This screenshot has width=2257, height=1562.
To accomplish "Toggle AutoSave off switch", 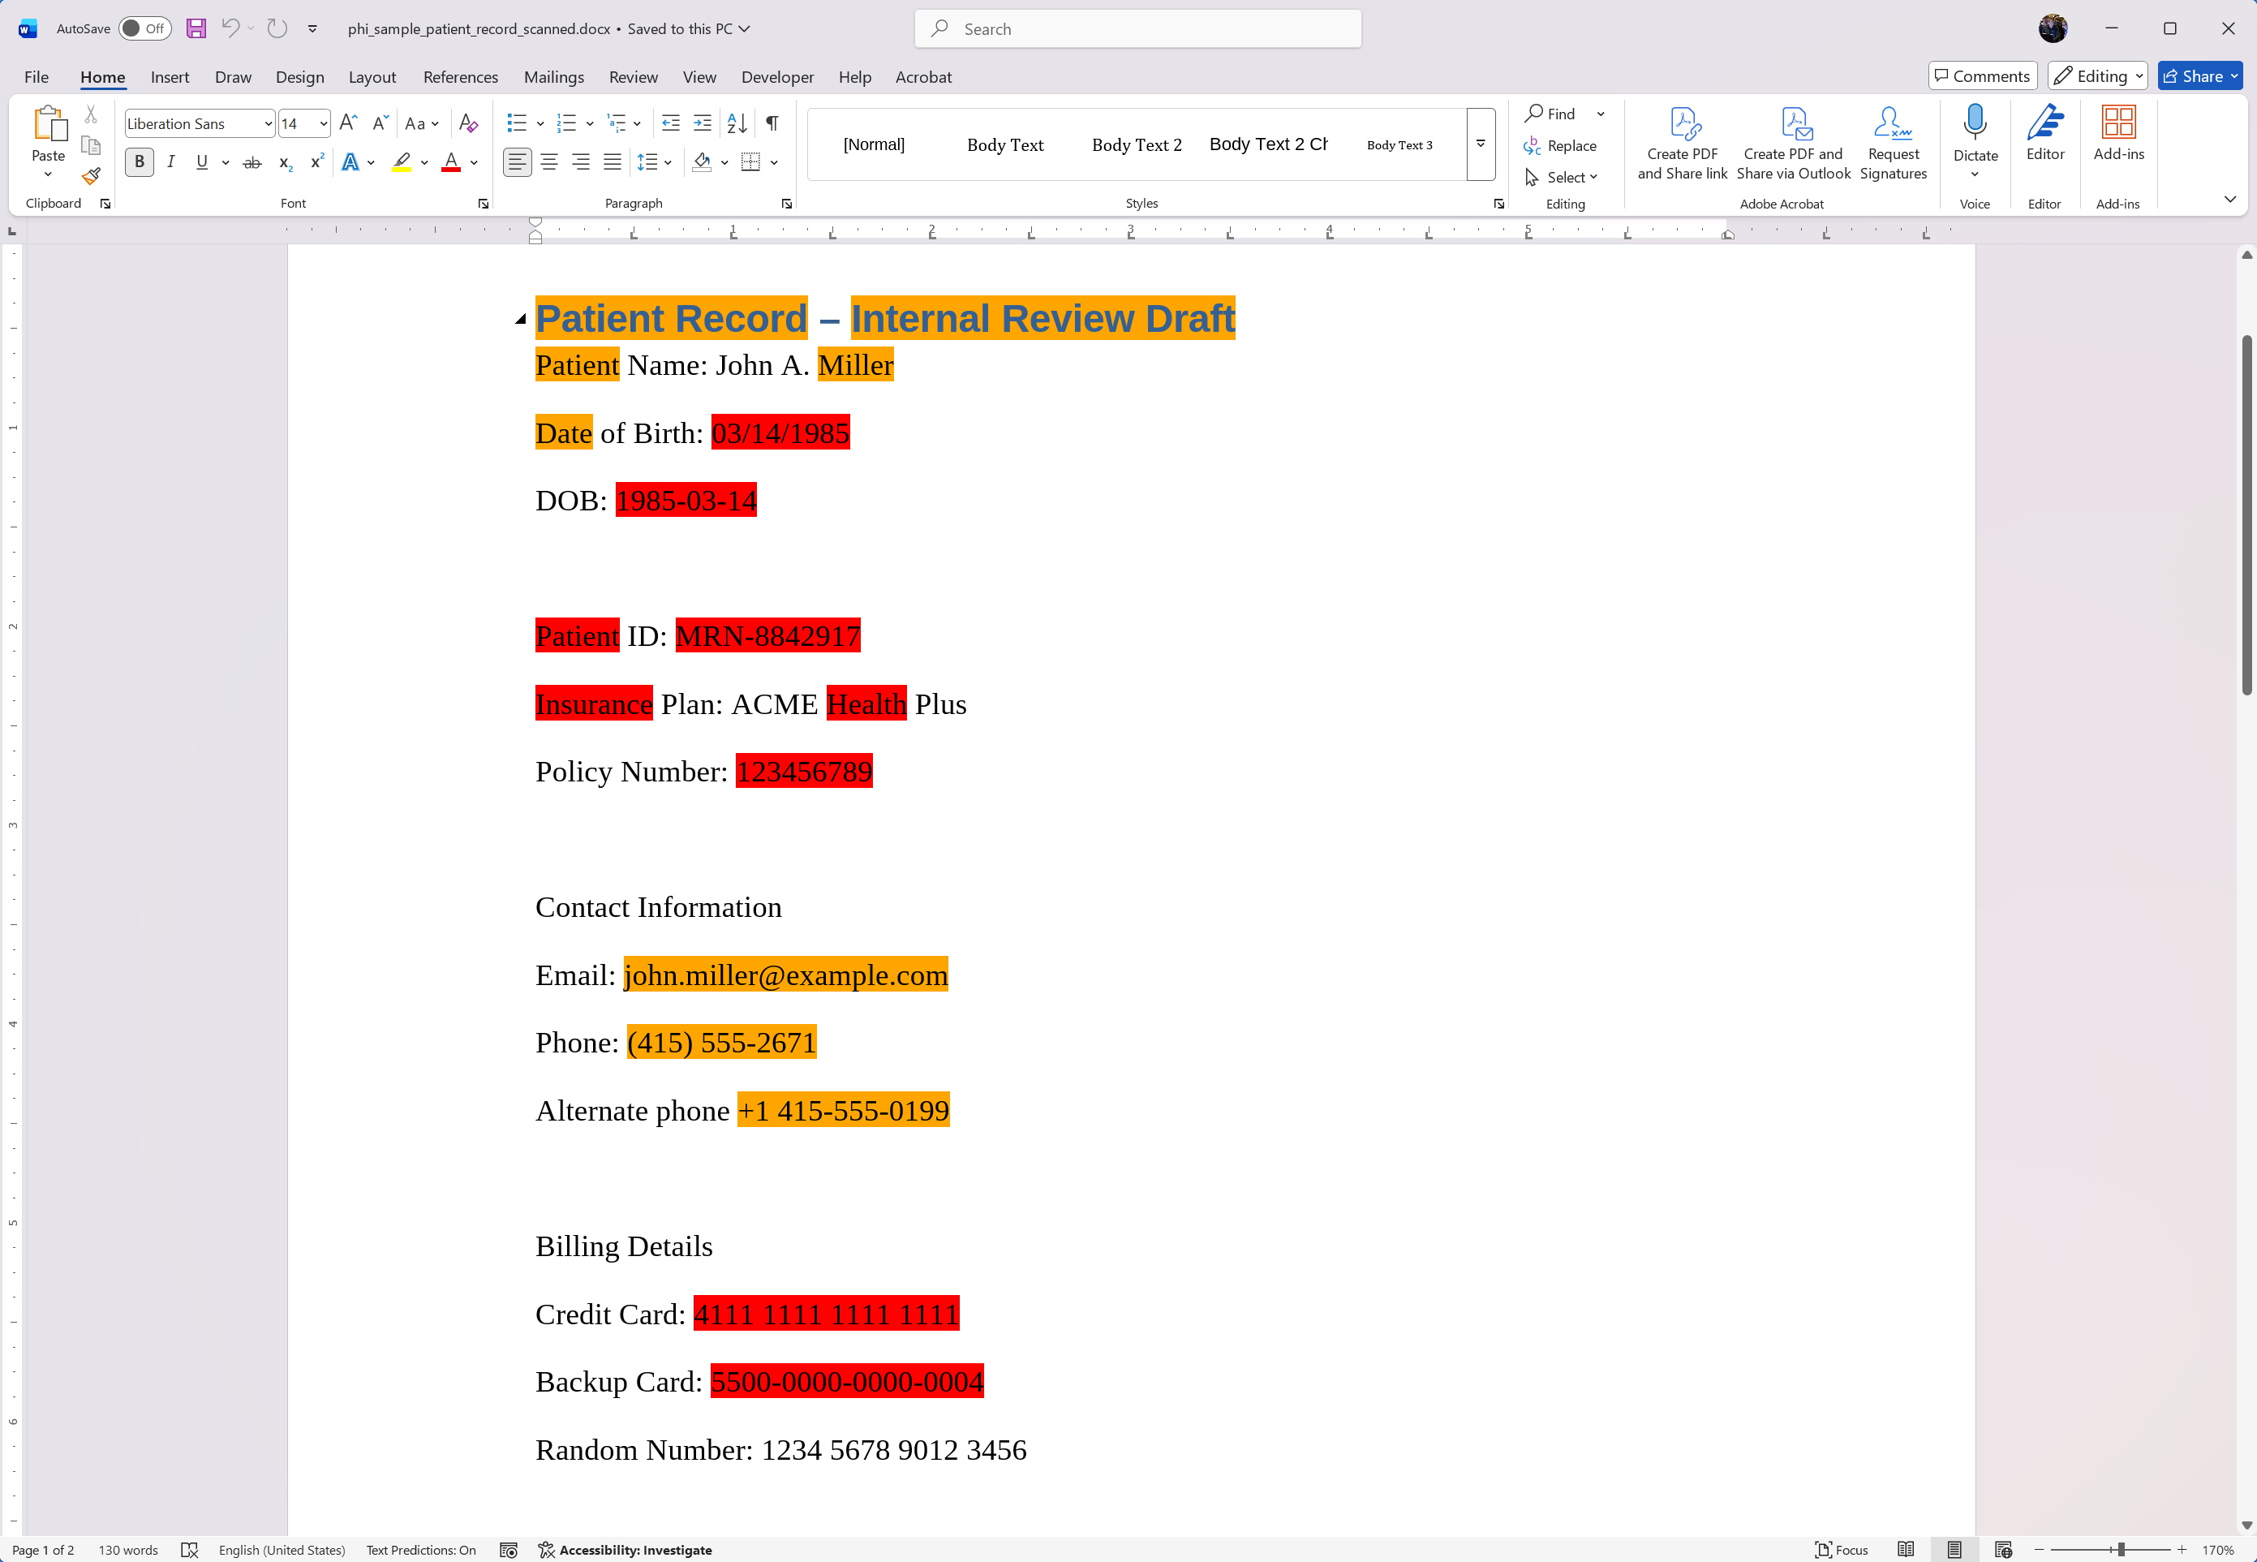I will 144,28.
